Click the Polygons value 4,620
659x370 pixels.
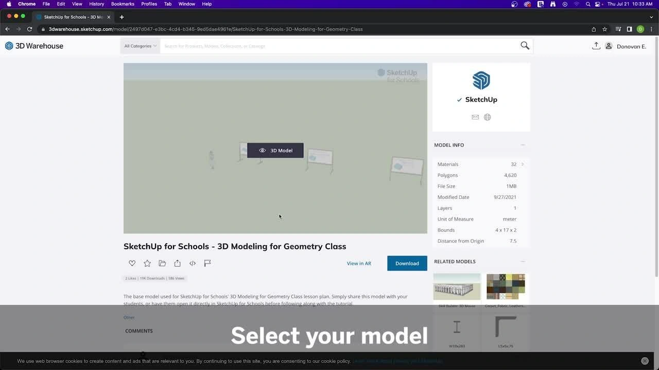coord(510,175)
